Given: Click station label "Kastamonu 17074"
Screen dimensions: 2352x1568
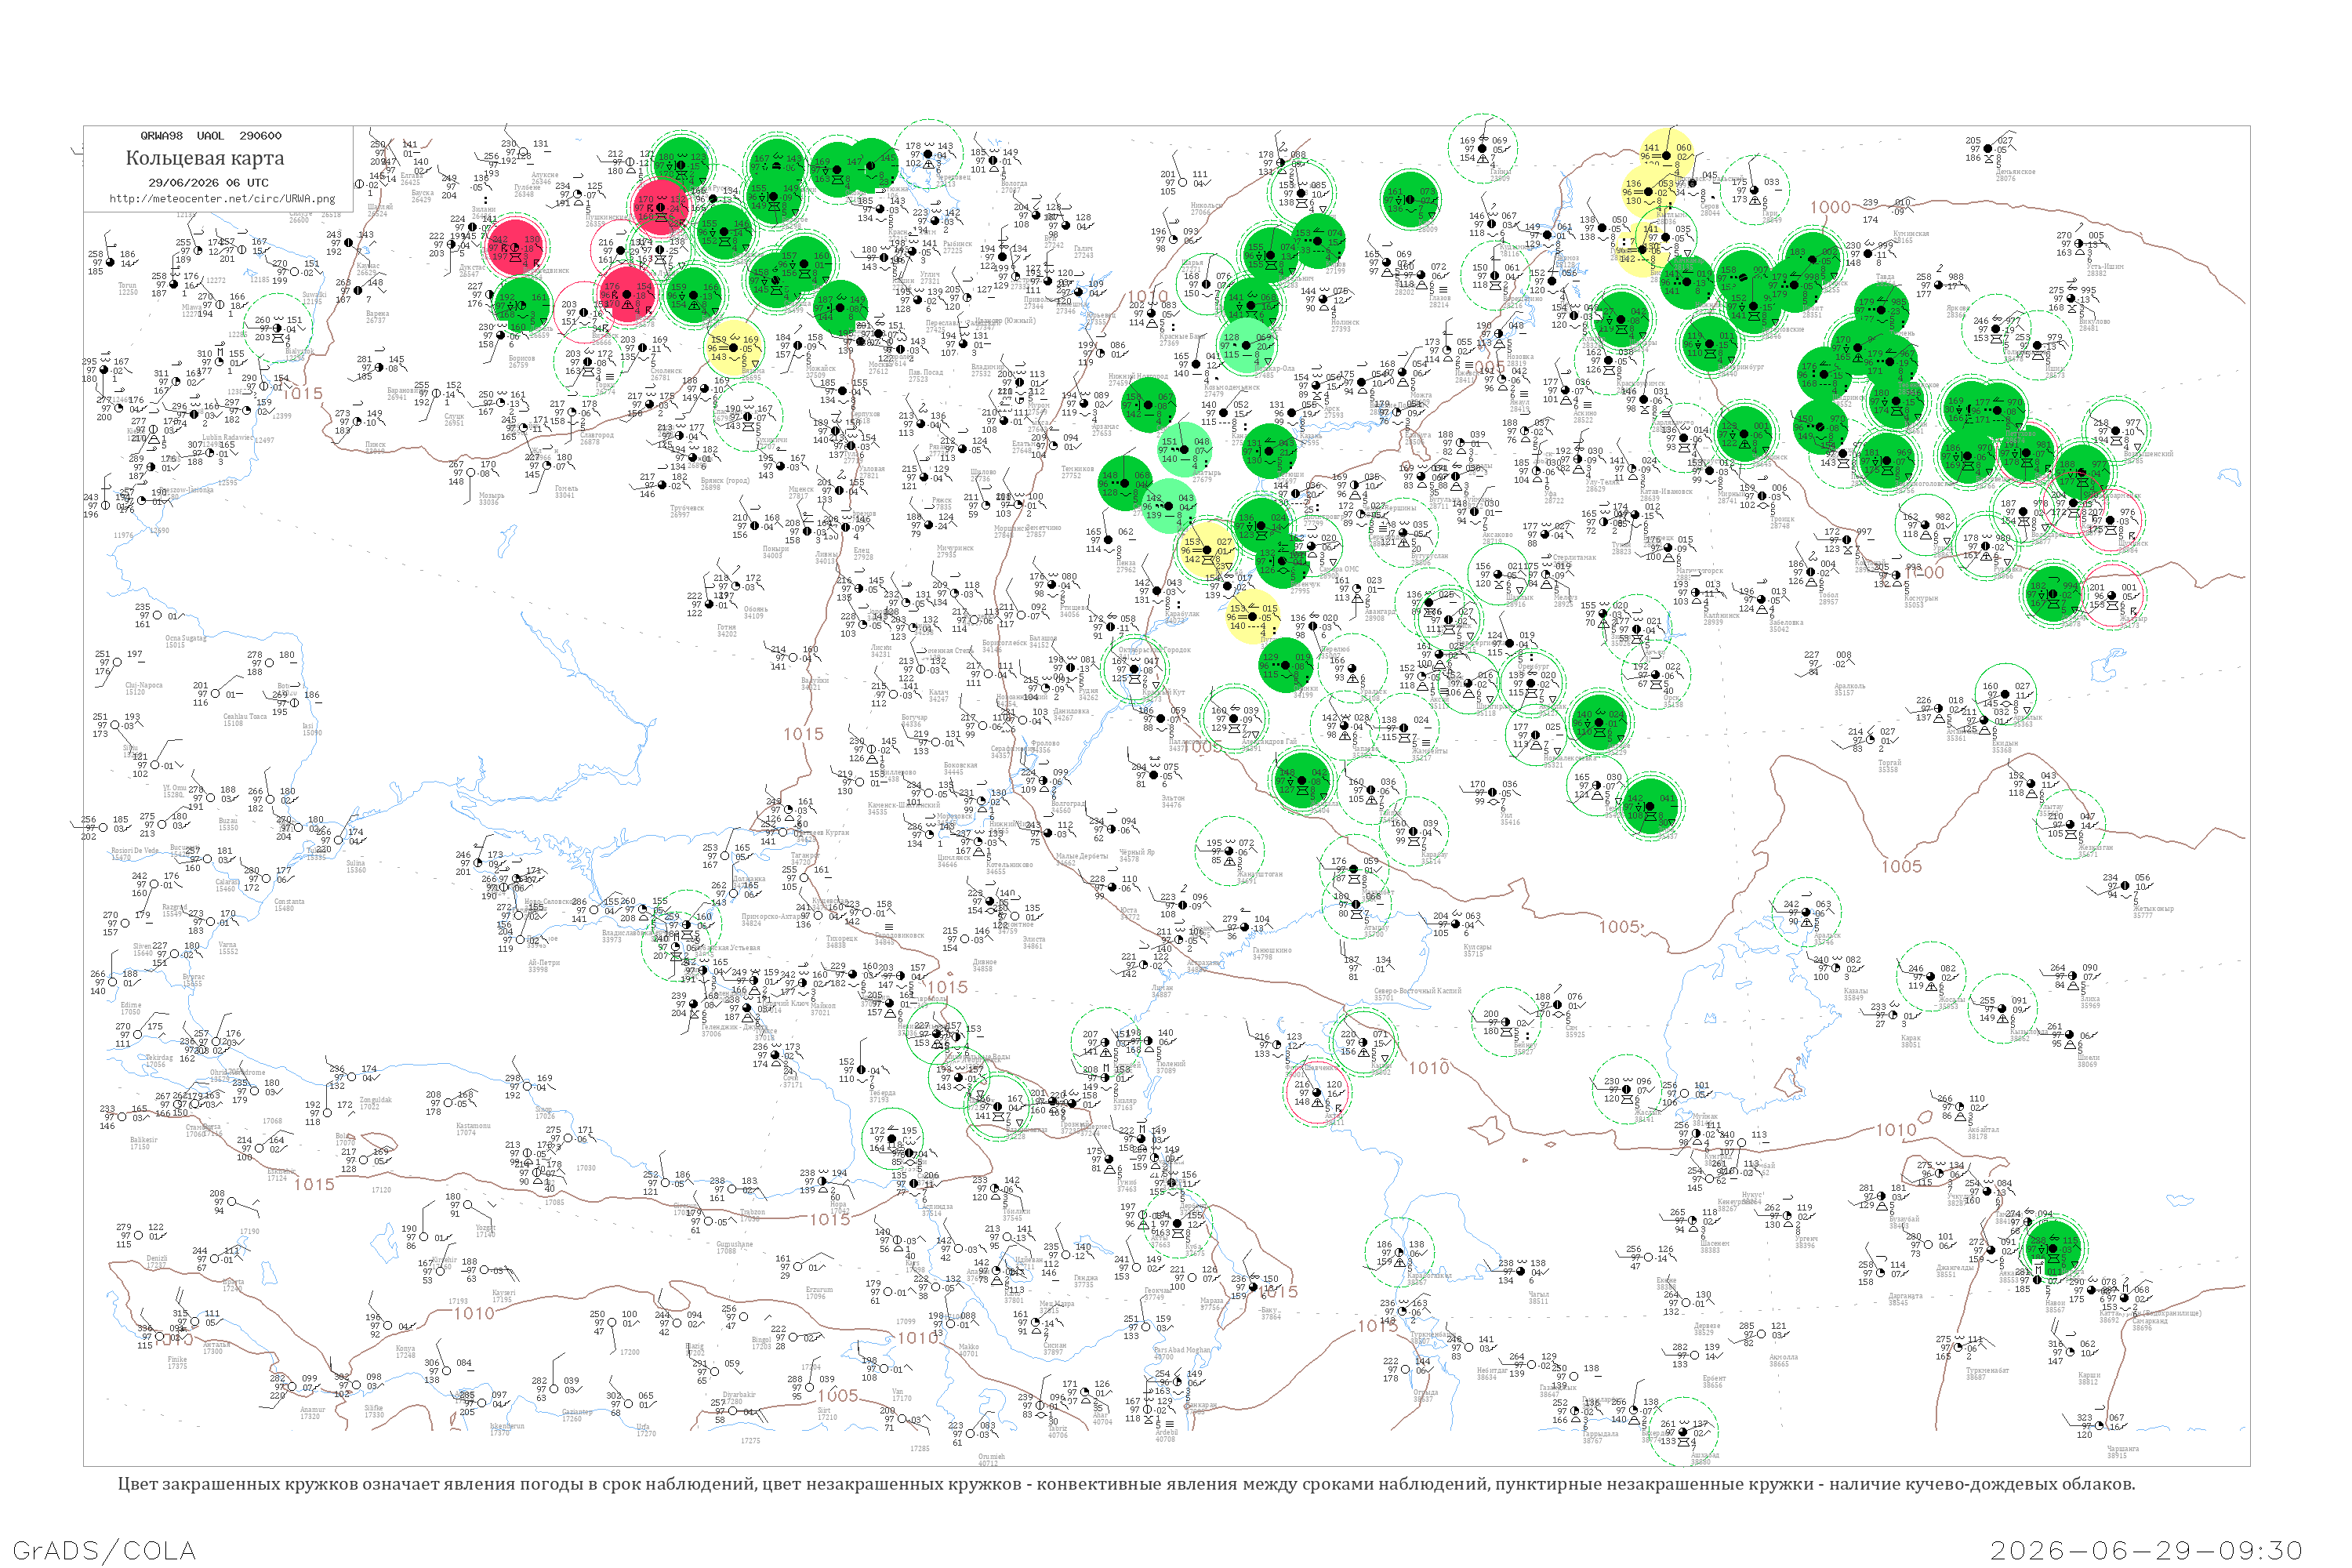Looking at the screenshot, I should pos(473,1129).
